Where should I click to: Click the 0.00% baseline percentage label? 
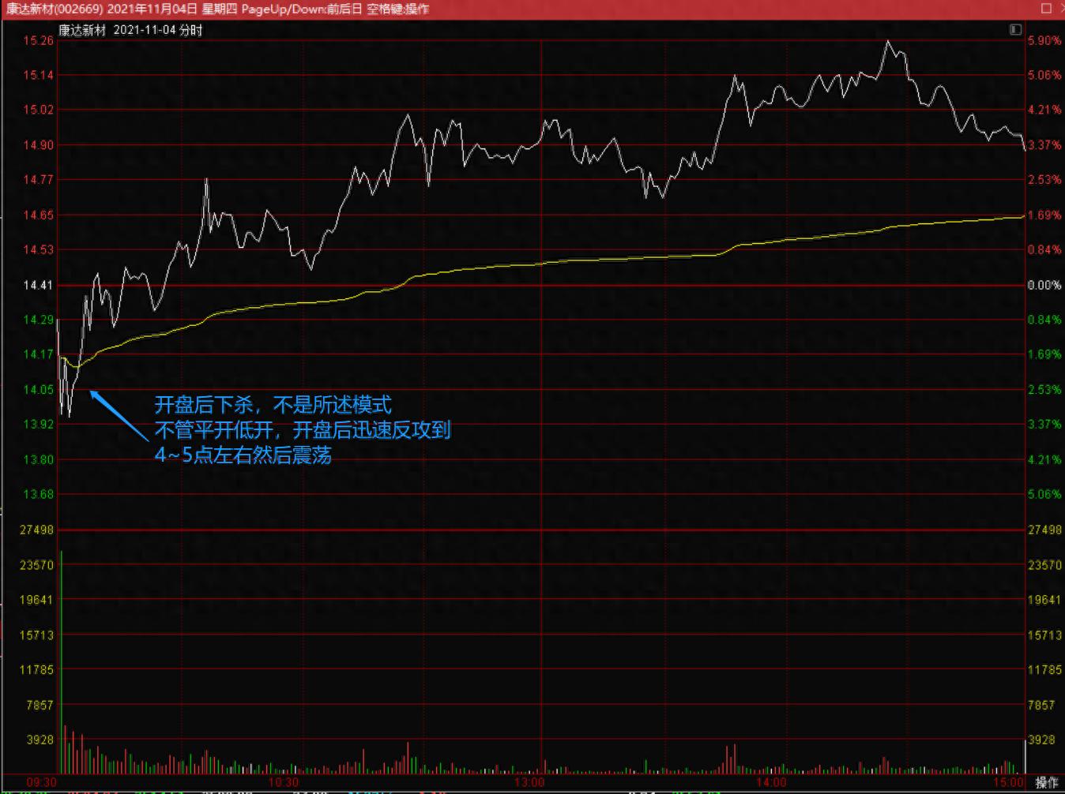point(1044,285)
